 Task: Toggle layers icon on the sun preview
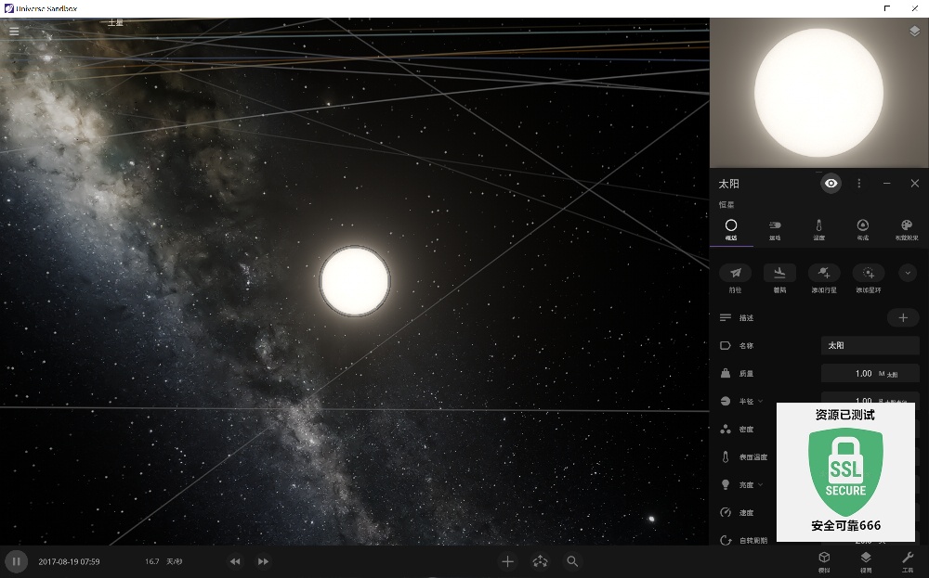point(914,31)
